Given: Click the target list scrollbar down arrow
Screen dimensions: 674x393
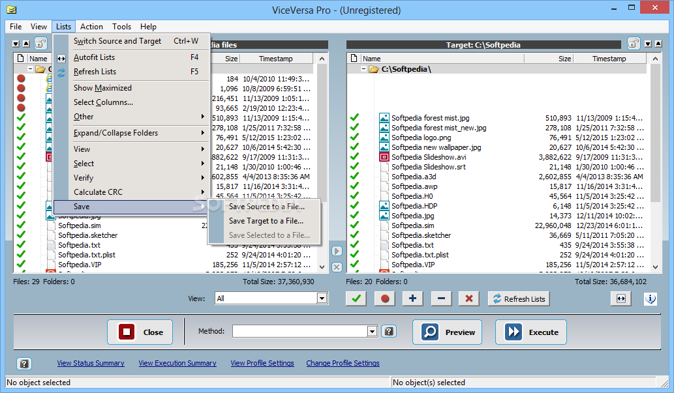Looking at the screenshot, I should point(655,267).
